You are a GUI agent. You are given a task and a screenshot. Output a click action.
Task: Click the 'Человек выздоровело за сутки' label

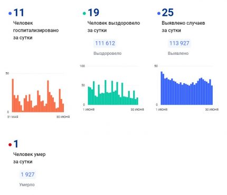[x=113, y=27]
